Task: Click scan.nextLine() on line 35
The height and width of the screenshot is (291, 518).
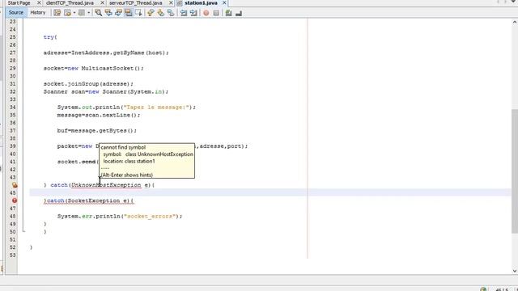Action: click(x=111, y=115)
